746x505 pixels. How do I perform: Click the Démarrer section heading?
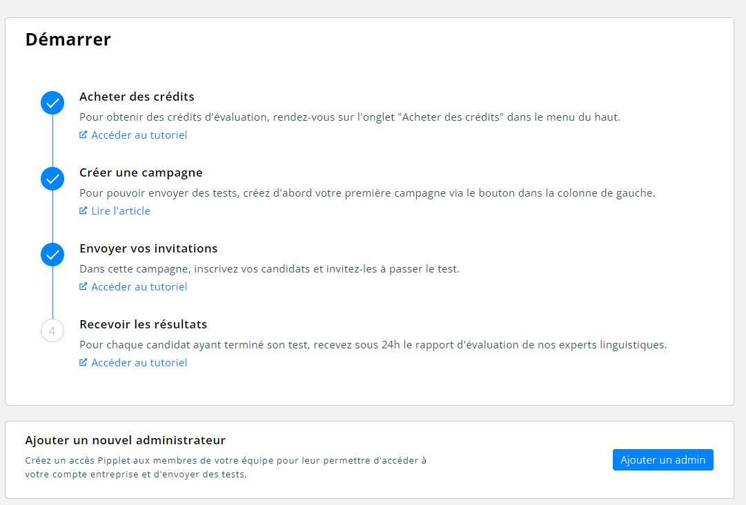coord(68,40)
